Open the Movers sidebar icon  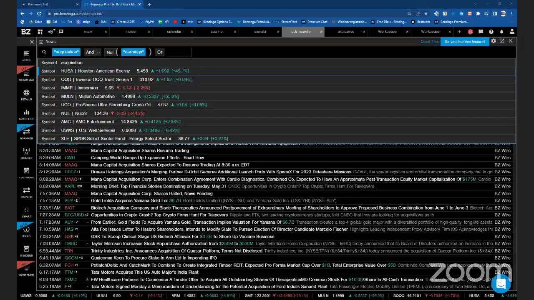point(26,192)
